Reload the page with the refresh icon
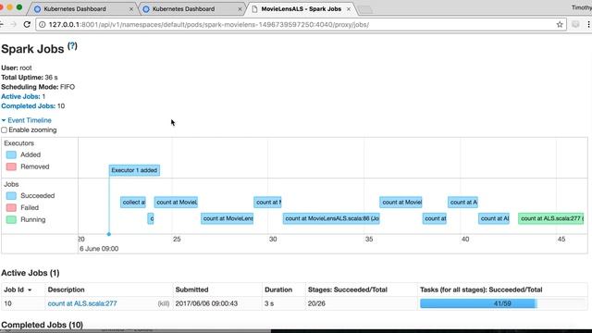Image resolution: width=592 pixels, height=333 pixels. coord(27,25)
